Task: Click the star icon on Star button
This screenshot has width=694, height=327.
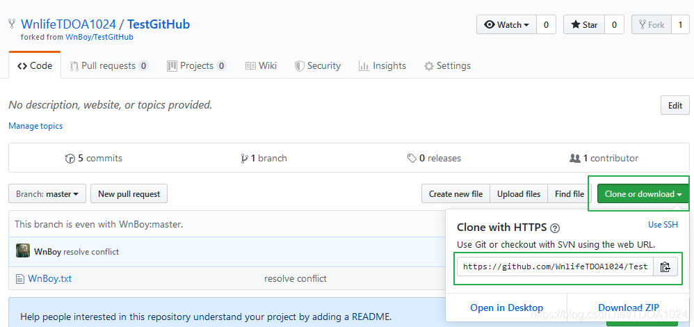Action: click(x=575, y=25)
